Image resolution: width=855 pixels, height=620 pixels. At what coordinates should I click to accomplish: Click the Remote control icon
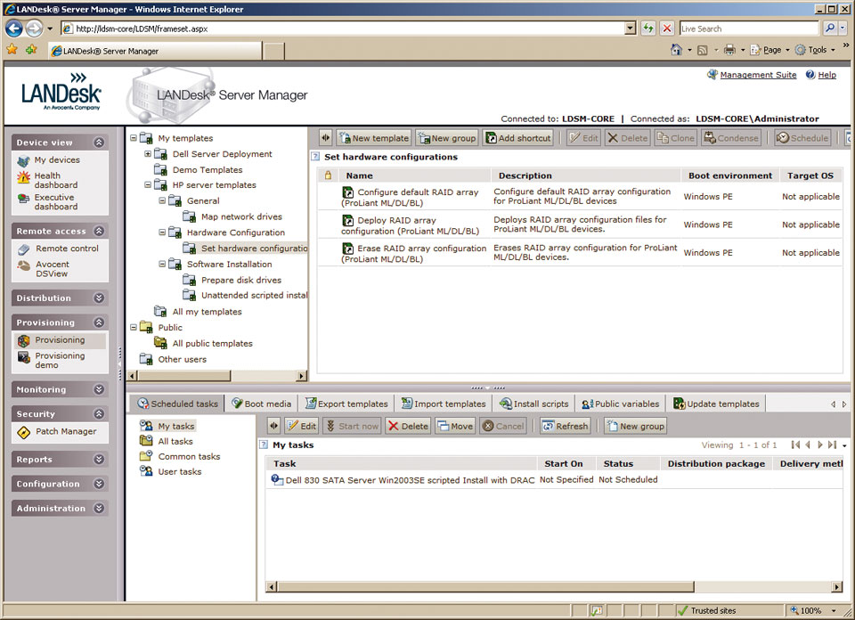(x=24, y=249)
